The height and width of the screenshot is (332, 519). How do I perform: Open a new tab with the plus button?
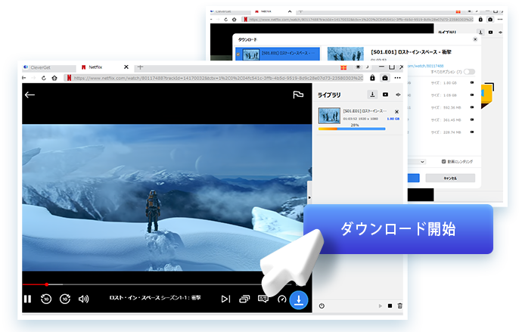140,67
